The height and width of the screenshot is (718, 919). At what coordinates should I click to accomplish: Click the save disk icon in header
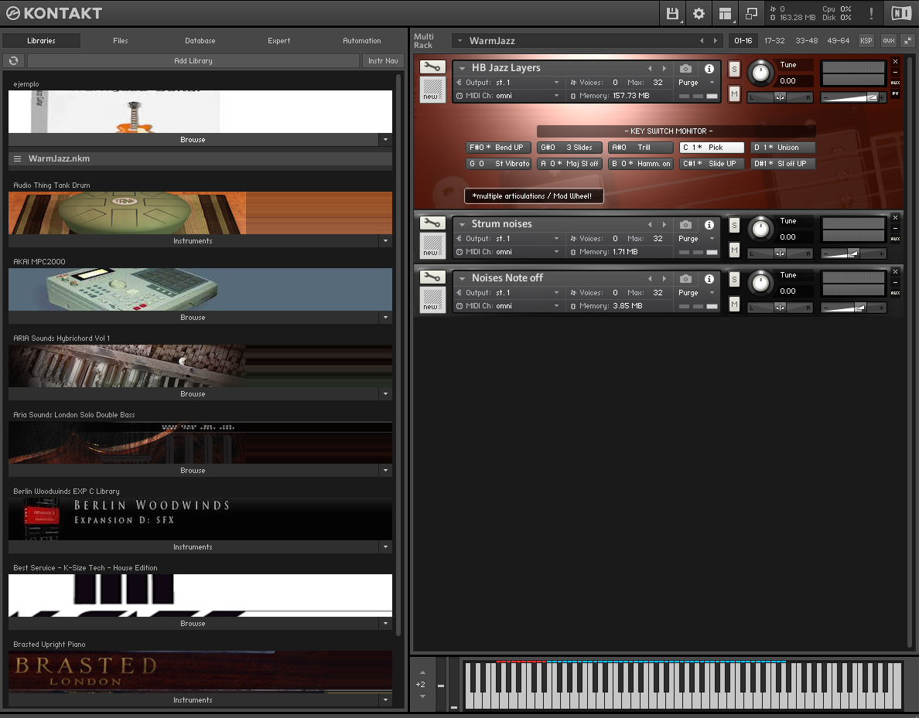[x=673, y=13]
